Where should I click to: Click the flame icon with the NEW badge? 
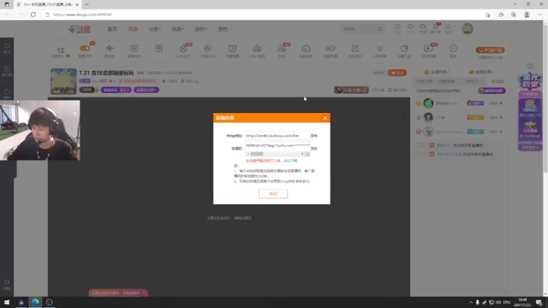tap(184, 49)
